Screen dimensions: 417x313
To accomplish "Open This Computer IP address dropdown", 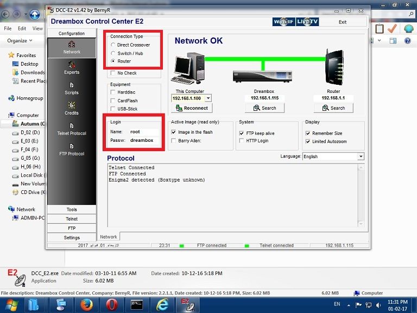I will tap(208, 98).
